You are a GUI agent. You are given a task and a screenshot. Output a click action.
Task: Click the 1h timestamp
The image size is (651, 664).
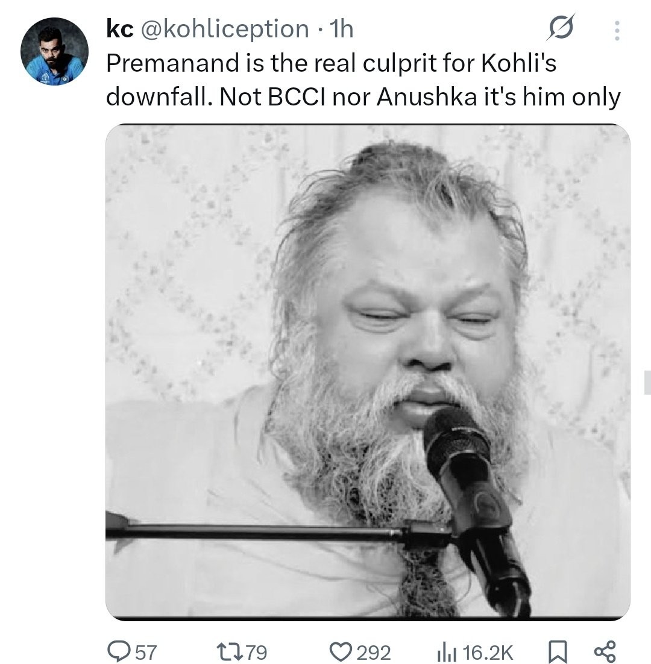(342, 29)
